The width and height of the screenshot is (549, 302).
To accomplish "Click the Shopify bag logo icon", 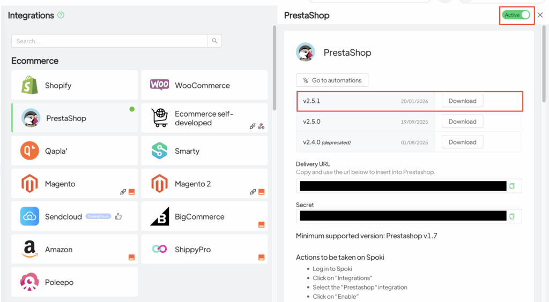I will coord(29,85).
